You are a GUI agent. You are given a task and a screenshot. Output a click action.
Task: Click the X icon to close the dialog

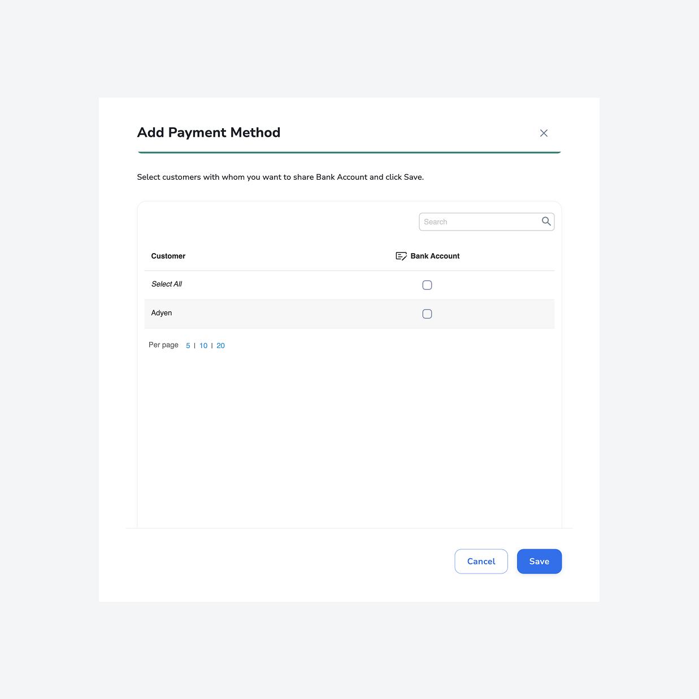point(543,133)
